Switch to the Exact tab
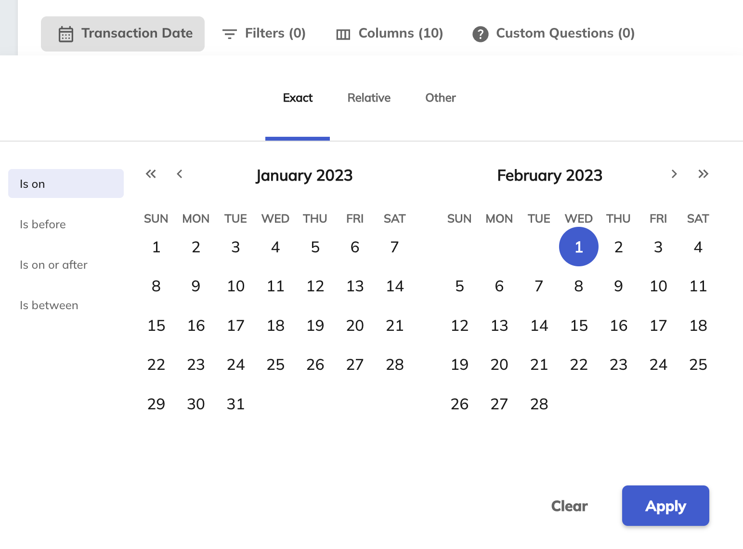The image size is (743, 549). point(298,98)
